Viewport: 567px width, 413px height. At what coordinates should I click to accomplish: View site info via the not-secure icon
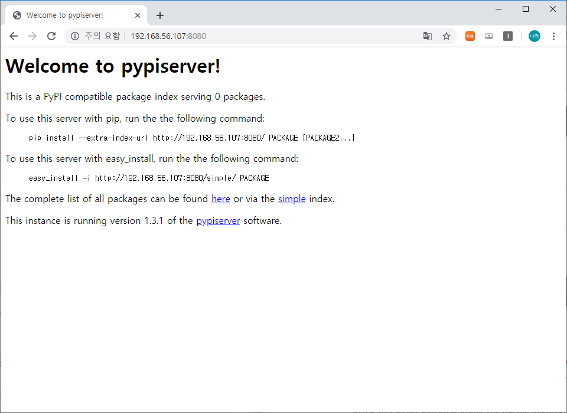pyautogui.click(x=75, y=36)
